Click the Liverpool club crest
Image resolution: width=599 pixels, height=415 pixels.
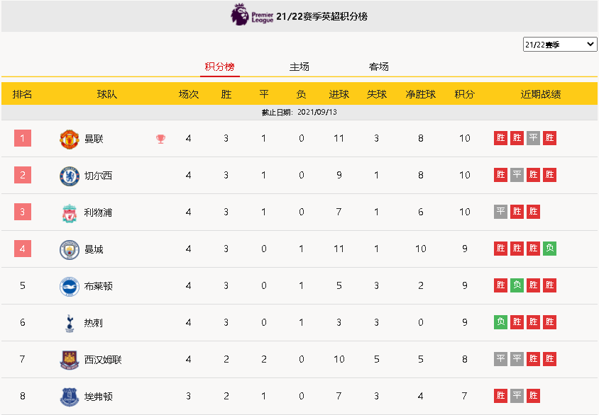[70, 212]
